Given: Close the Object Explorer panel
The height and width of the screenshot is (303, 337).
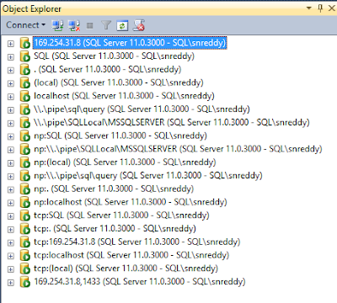Looking at the screenshot, I should (x=332, y=8).
